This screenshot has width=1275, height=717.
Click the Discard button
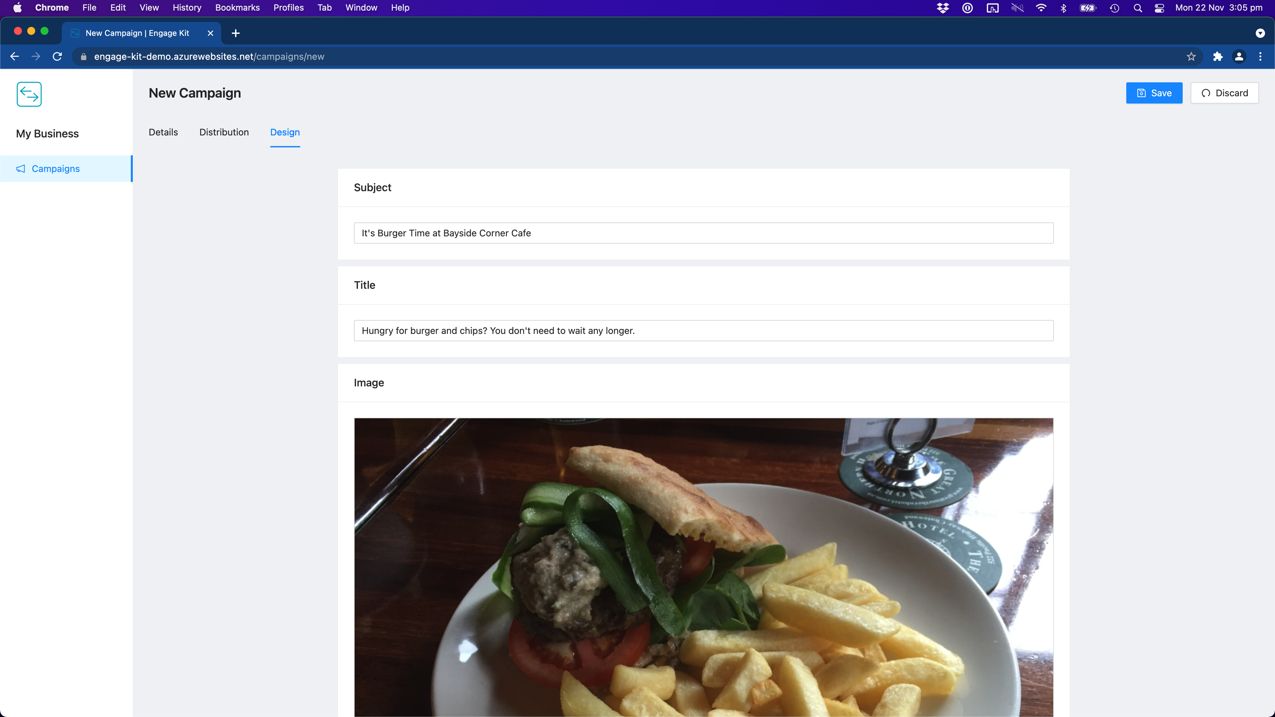1224,93
